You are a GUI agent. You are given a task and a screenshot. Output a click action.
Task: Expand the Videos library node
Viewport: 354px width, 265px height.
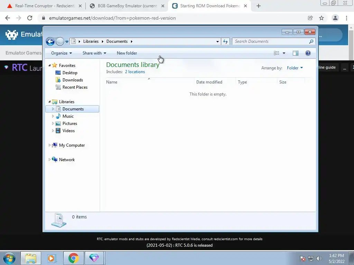(53, 131)
